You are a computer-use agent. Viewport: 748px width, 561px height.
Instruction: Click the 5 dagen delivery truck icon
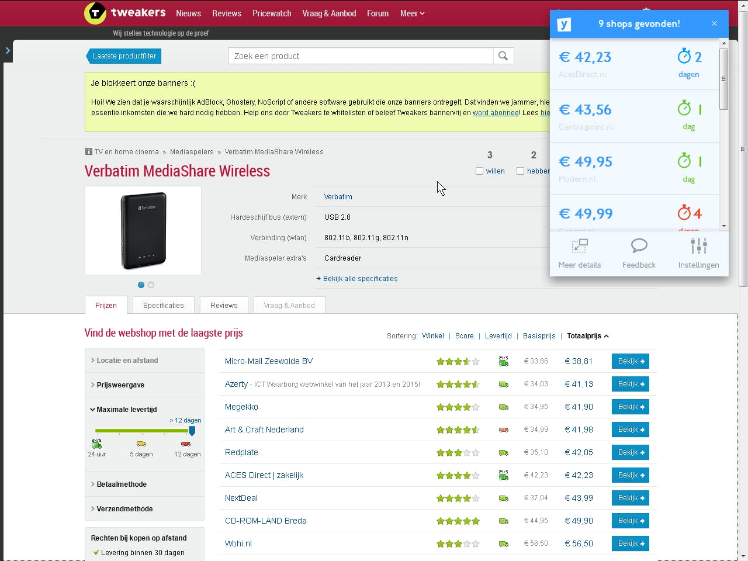[141, 444]
